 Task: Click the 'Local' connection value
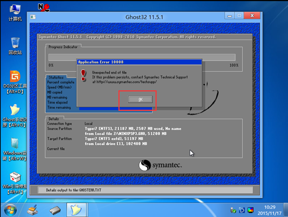click(x=88, y=123)
